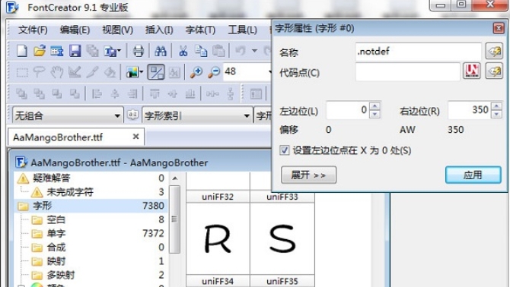This screenshot has height=287, width=510.
Task: Zoom out with magnifier minus
Action: click(214, 72)
